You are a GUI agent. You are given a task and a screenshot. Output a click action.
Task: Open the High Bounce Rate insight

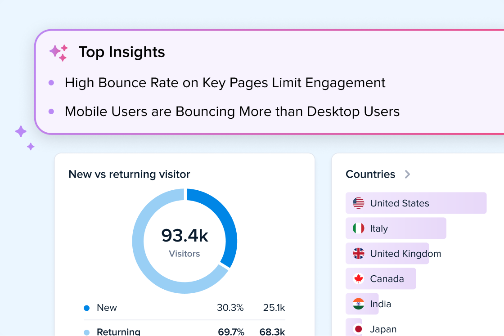[x=225, y=83]
